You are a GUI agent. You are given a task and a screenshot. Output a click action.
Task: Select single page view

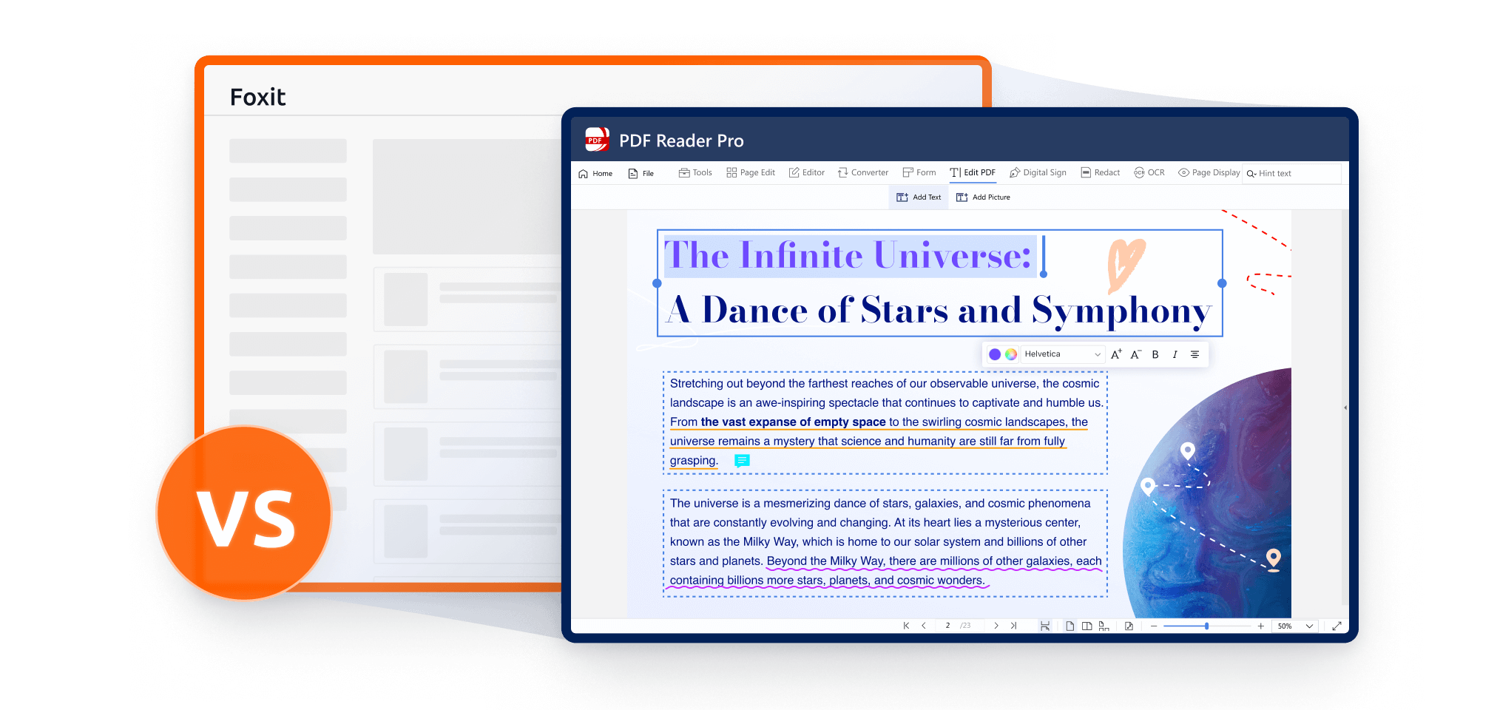(x=1069, y=626)
